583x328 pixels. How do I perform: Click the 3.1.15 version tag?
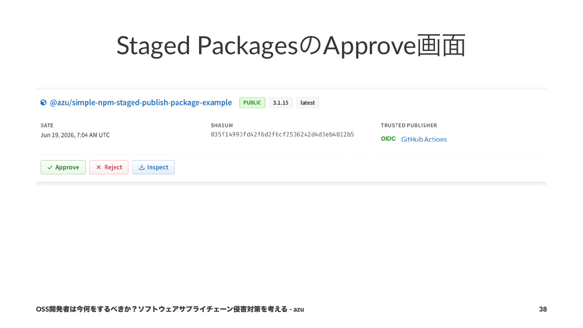[x=281, y=102]
